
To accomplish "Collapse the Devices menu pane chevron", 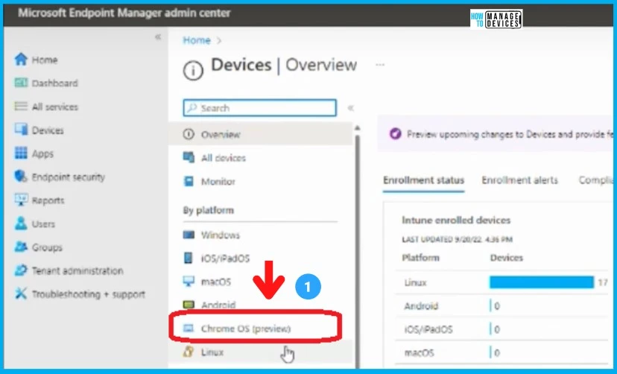I will (x=351, y=108).
